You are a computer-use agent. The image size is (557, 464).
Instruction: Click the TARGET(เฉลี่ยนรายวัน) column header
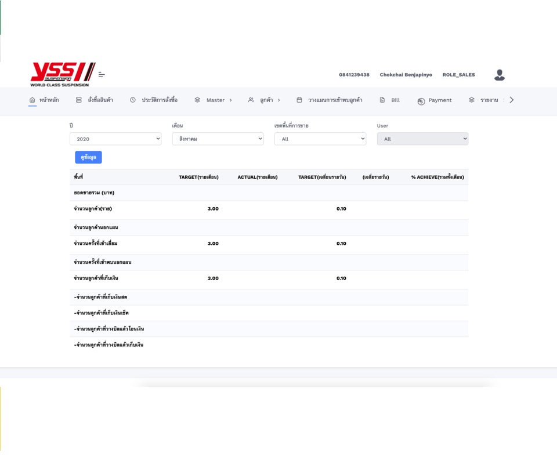(322, 177)
